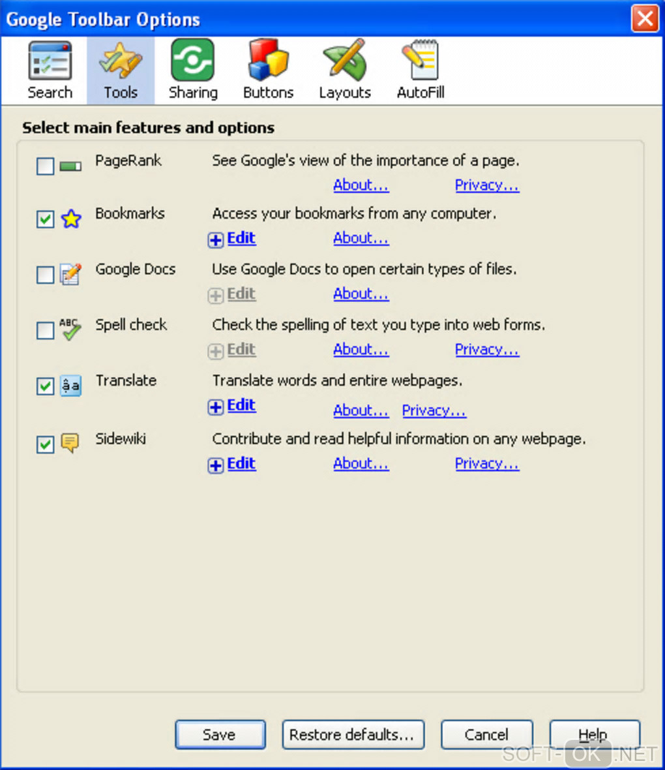Click the Bookmarks feature label

130,213
